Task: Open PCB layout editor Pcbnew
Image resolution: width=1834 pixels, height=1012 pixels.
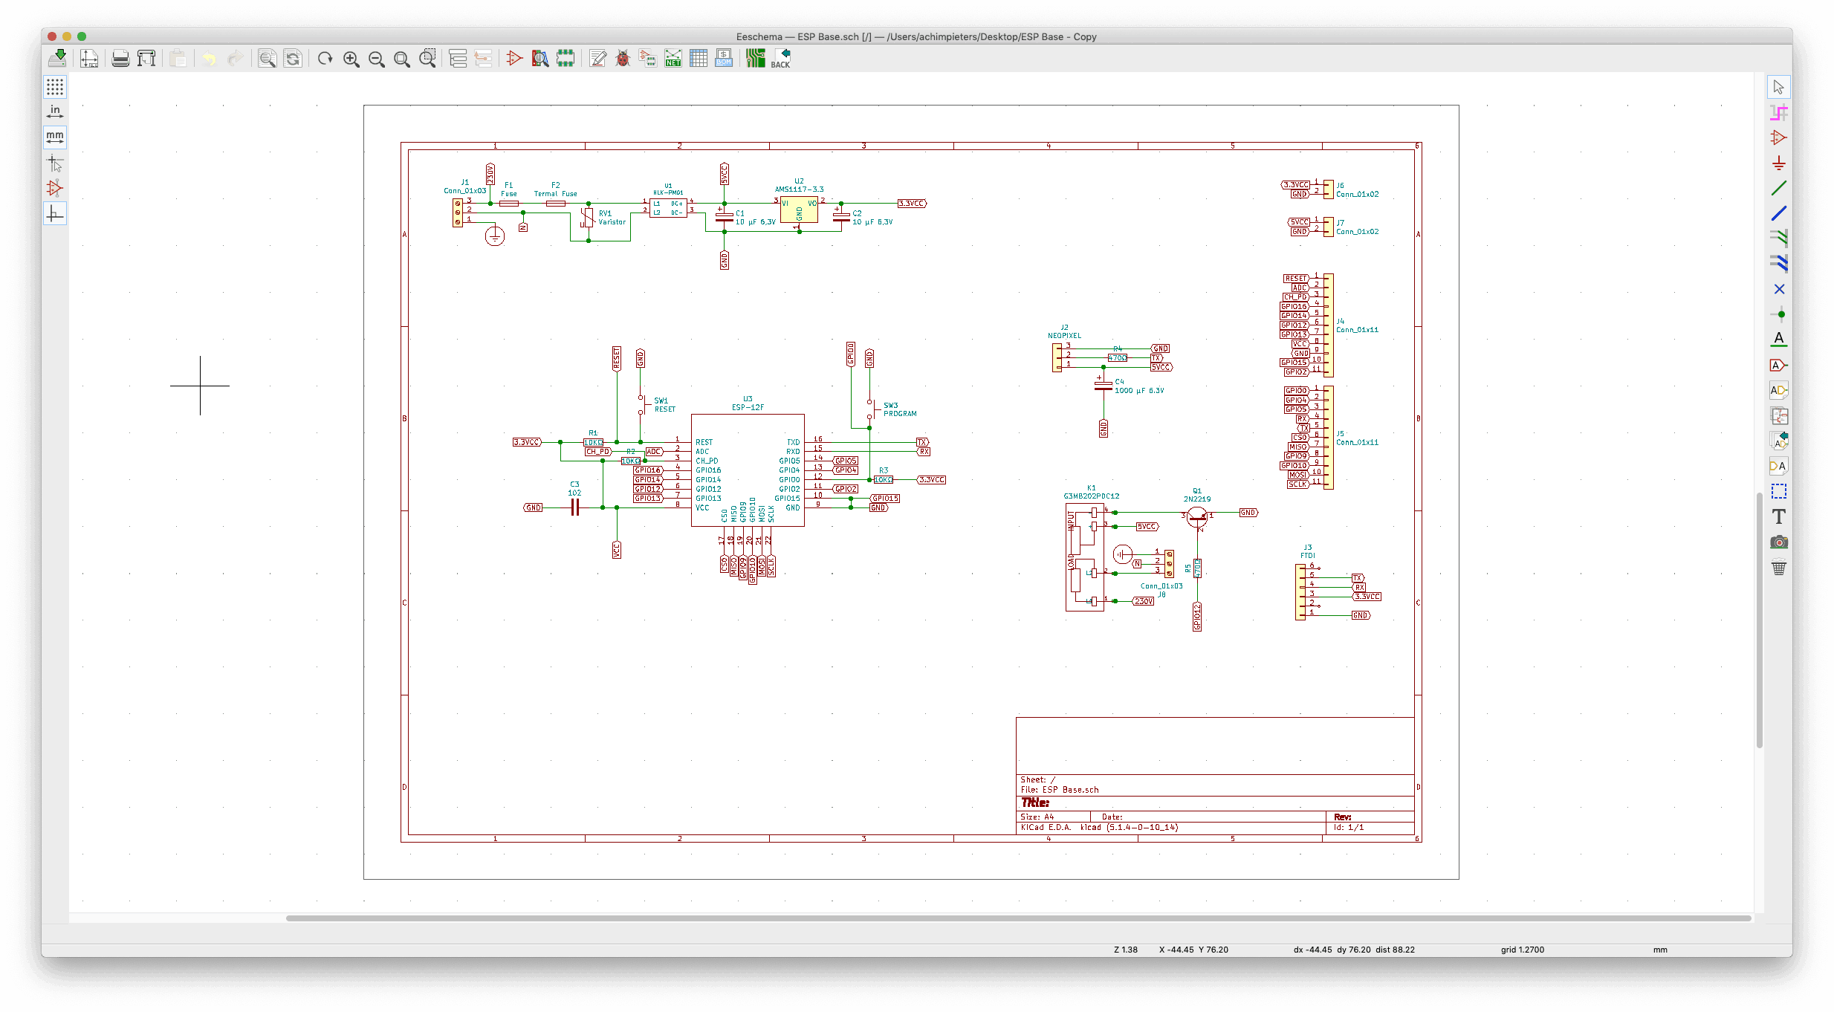Action: click(755, 58)
